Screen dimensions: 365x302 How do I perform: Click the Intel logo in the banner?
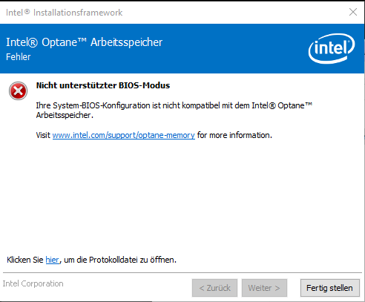pyautogui.click(x=332, y=48)
